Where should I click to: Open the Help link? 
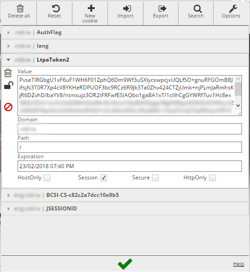(x=239, y=264)
